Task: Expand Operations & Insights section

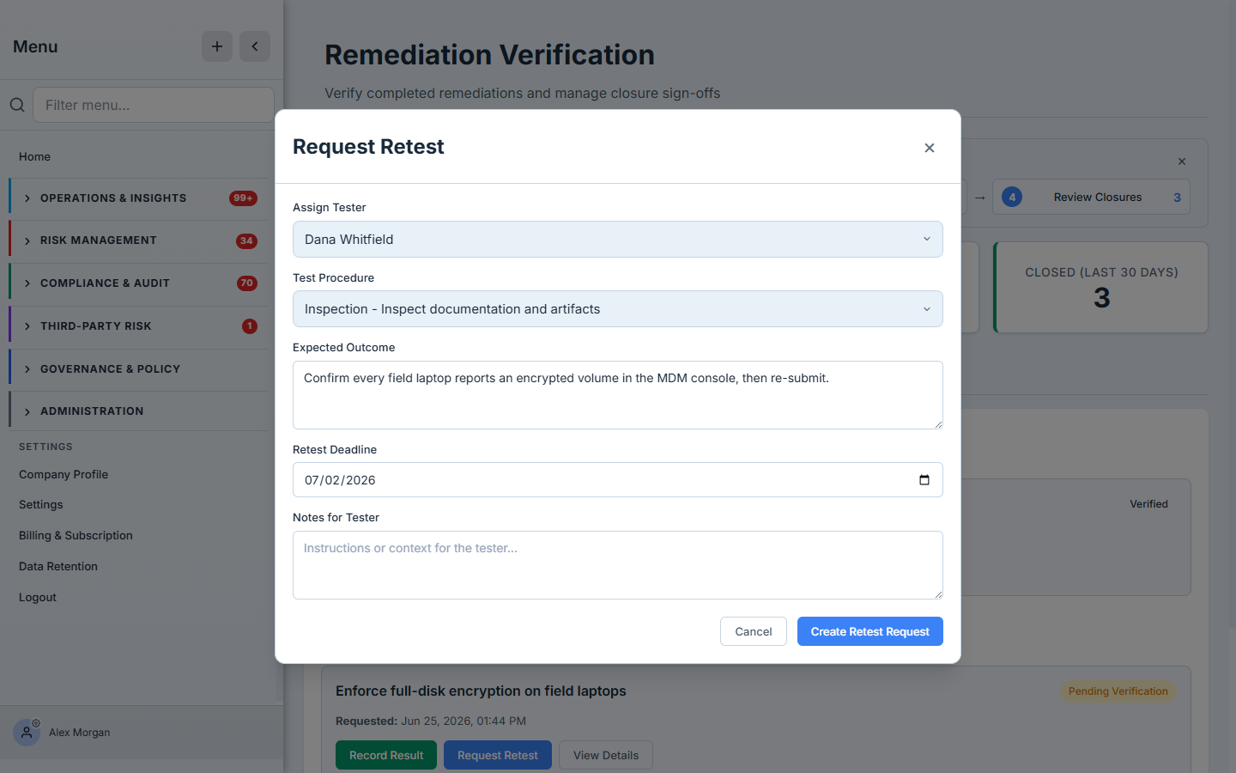Action: point(138,198)
